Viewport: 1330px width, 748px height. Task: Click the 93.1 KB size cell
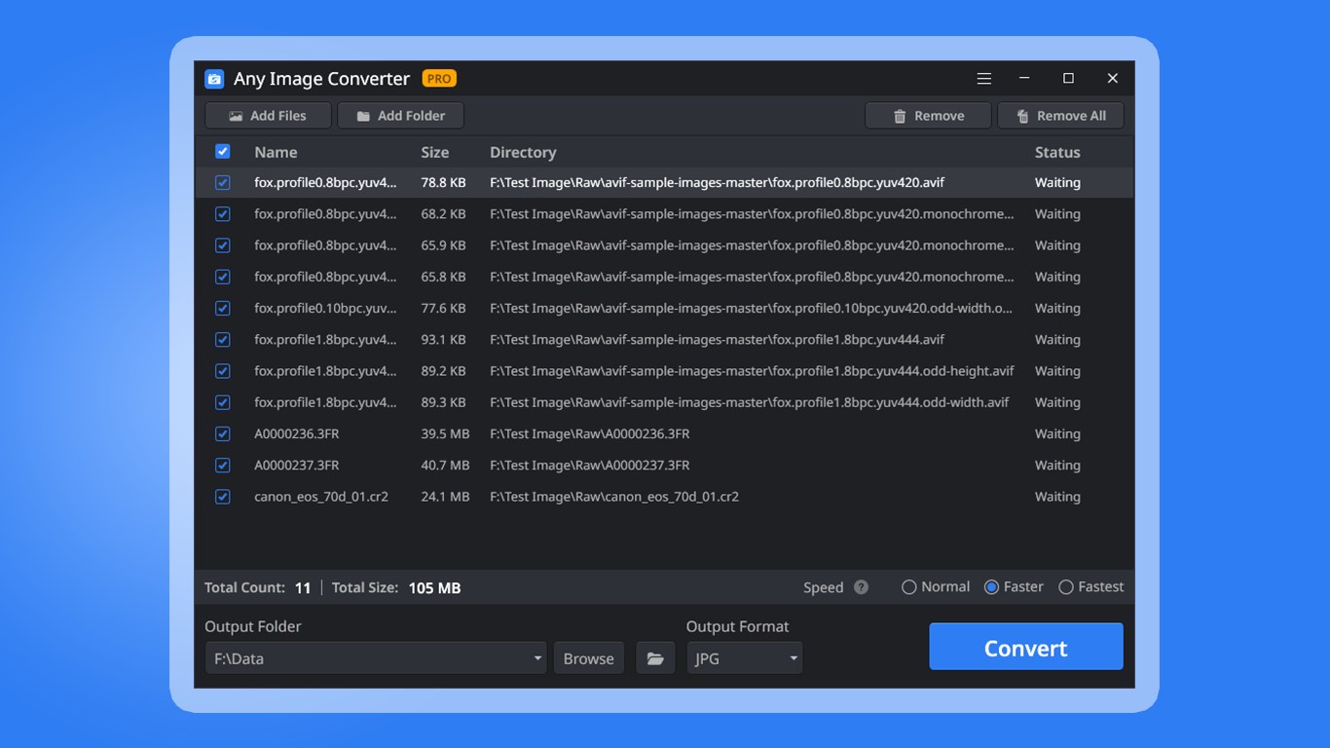pyautogui.click(x=443, y=340)
